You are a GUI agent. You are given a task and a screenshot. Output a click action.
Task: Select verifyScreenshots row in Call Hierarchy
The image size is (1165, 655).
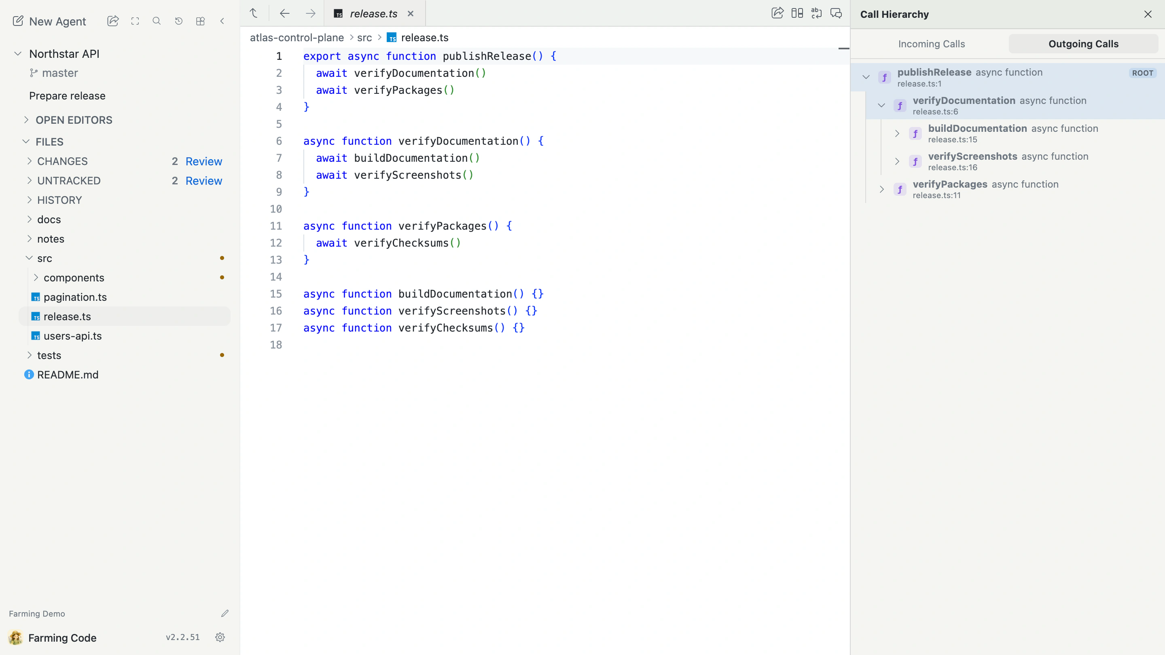[1023, 161]
